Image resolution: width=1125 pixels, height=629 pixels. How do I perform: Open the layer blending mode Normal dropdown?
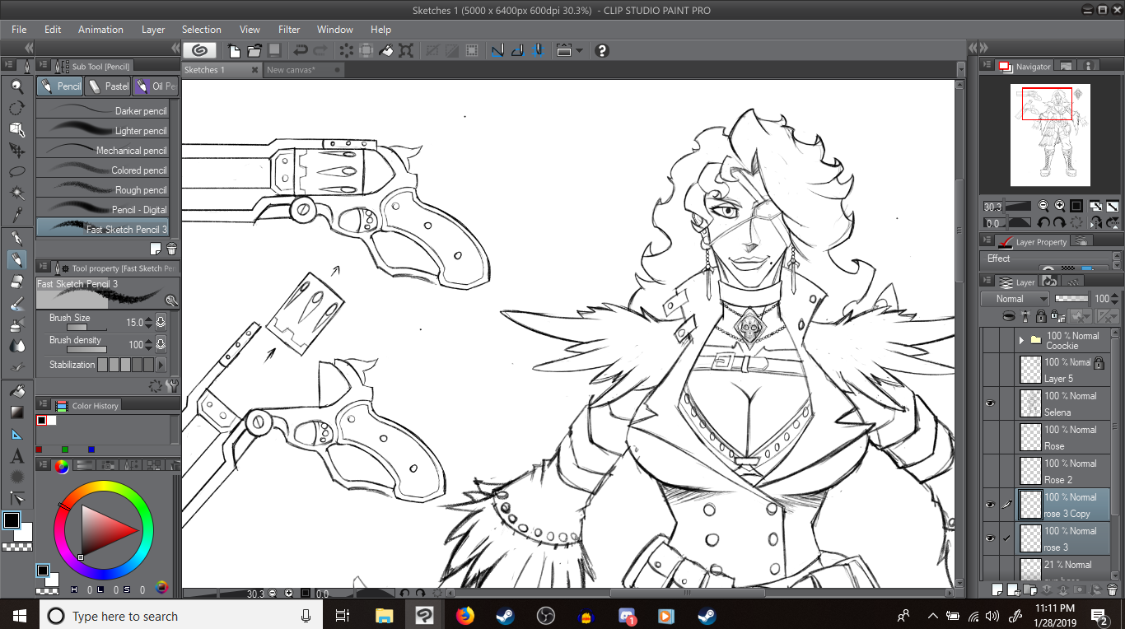(1015, 299)
